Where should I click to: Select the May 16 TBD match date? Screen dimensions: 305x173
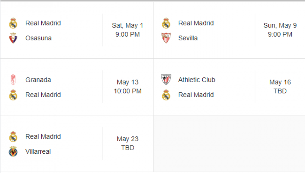click(x=280, y=87)
